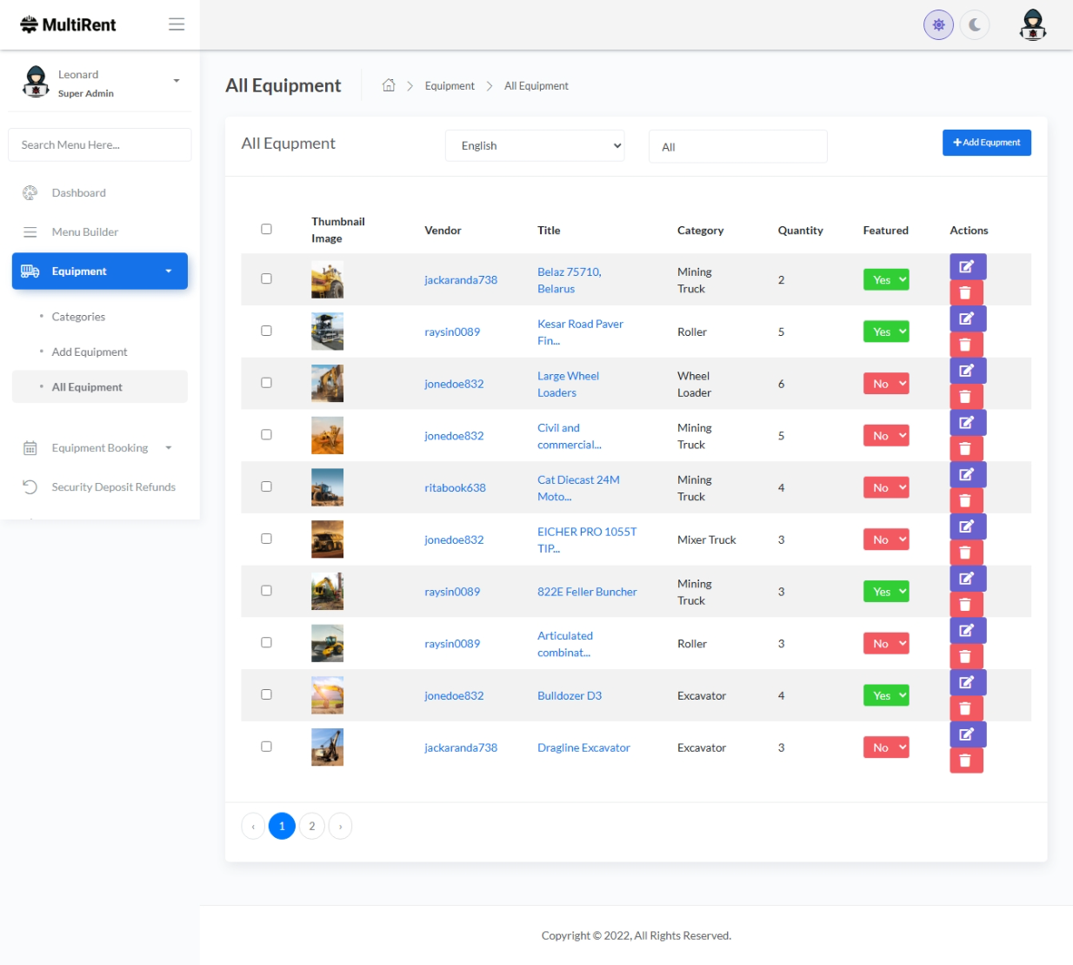Open the user avatar in top right
This screenshot has width=1073, height=965.
tap(1032, 25)
